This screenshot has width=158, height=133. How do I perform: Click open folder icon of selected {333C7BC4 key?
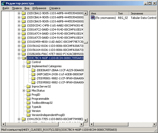[24, 58]
